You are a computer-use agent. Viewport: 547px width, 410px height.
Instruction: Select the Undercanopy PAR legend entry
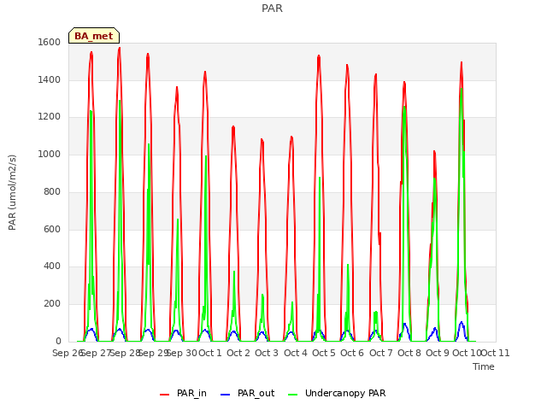pyautogui.click(x=337, y=393)
